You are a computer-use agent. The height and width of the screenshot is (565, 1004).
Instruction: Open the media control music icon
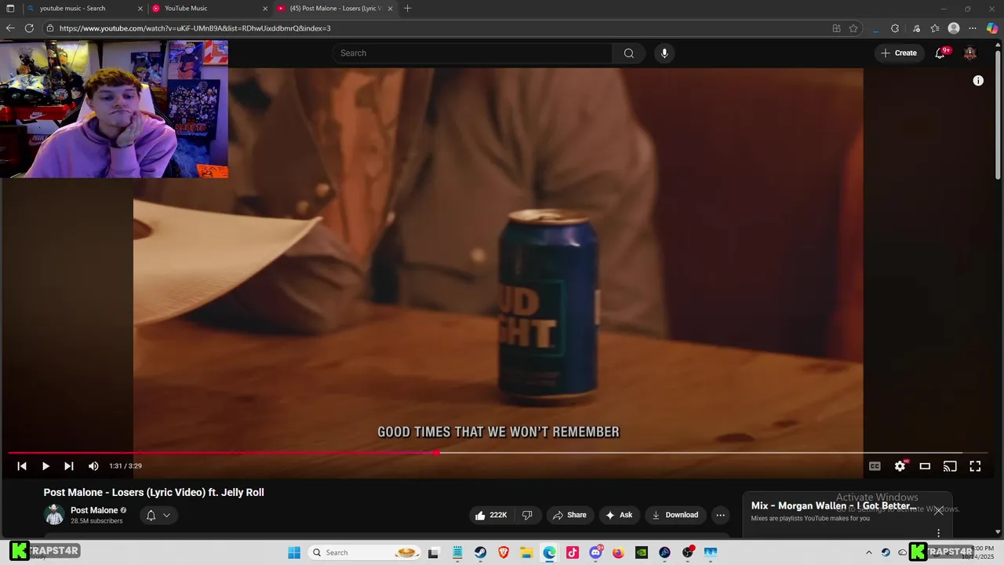(x=916, y=28)
